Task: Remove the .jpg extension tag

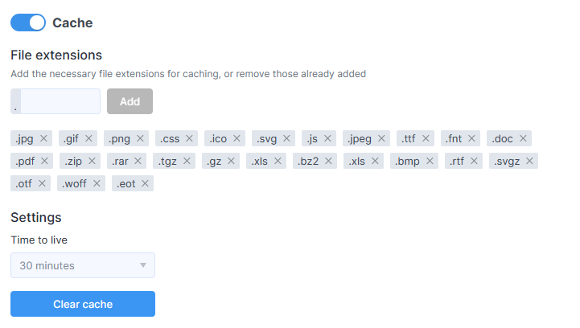Action: click(x=43, y=138)
